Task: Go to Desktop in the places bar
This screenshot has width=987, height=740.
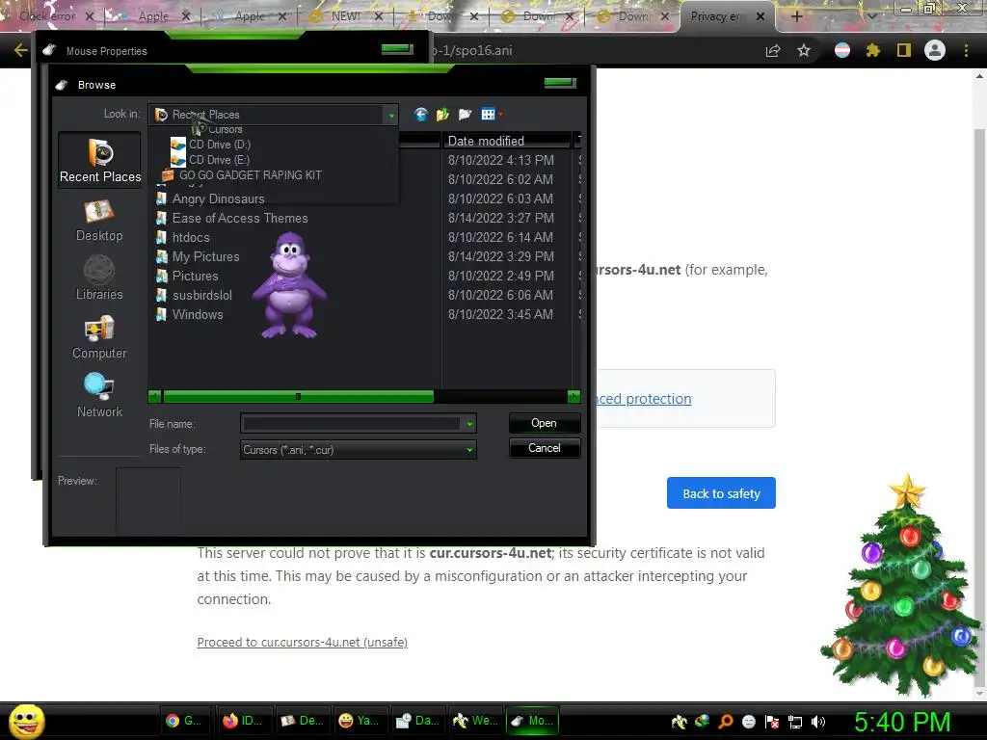Action: [x=99, y=221]
